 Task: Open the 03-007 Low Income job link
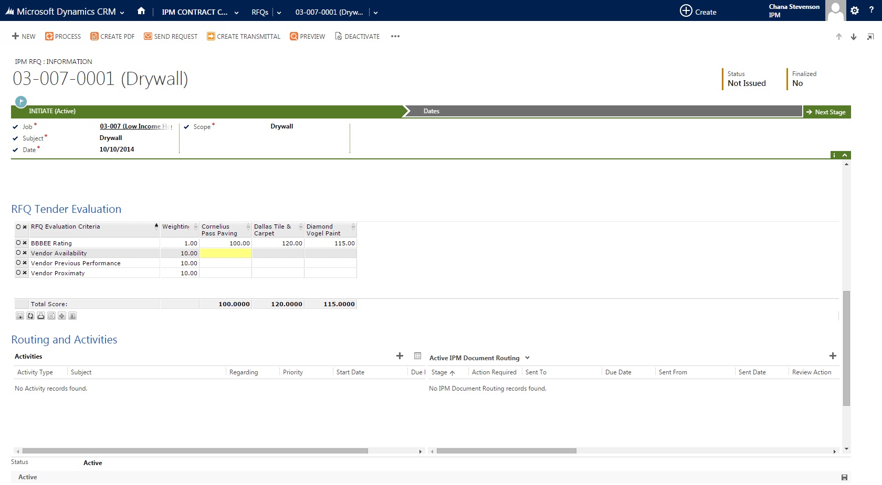(134, 126)
